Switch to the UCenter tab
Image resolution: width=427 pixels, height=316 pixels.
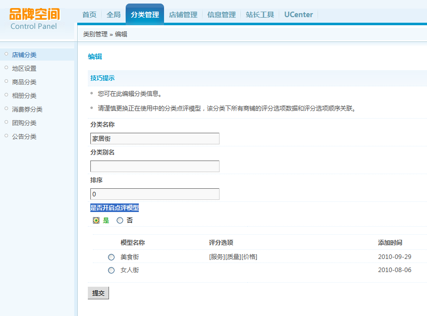[x=298, y=15]
